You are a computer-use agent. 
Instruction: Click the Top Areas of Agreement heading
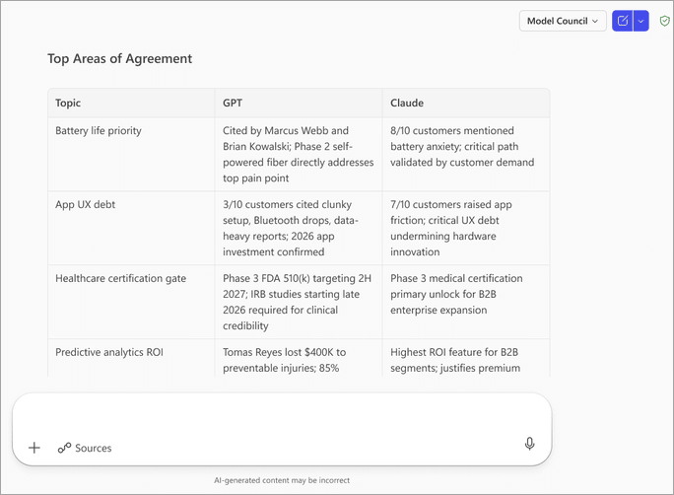[x=120, y=58]
